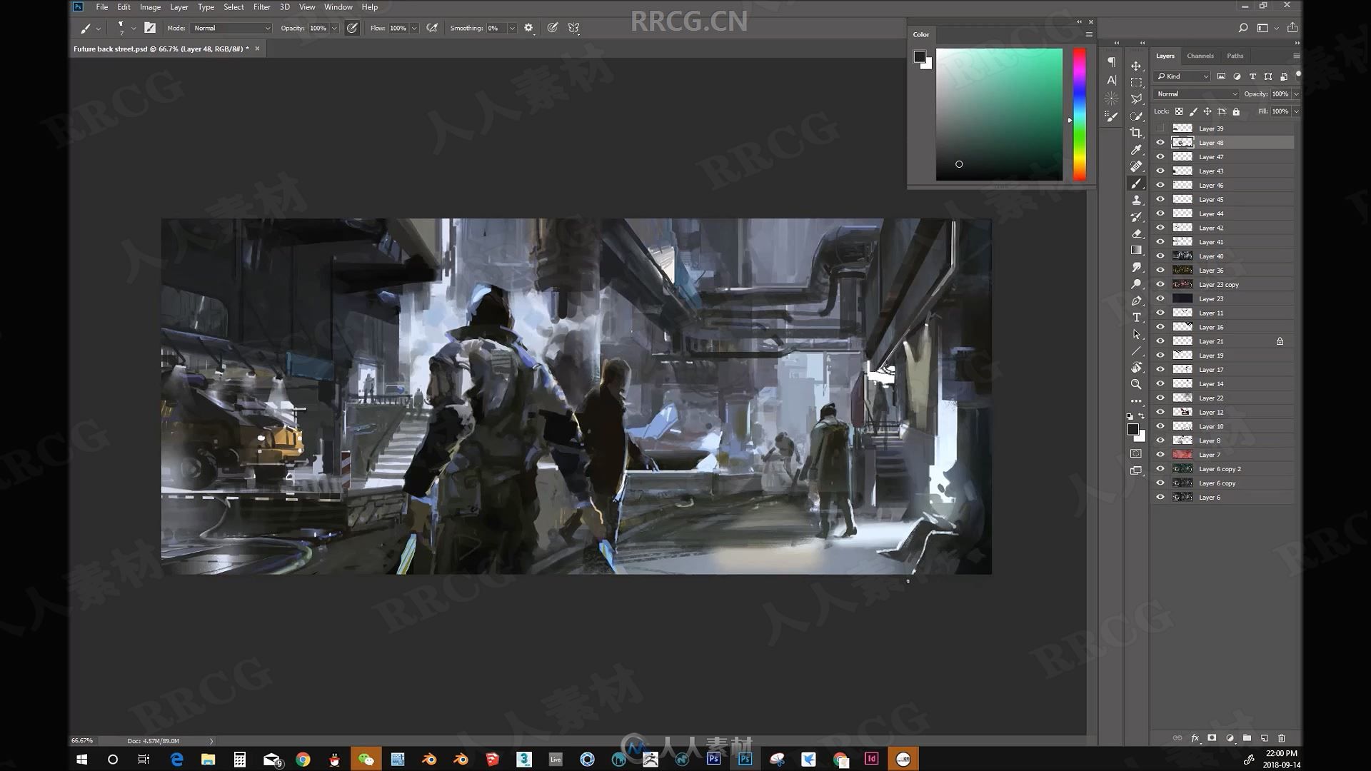Toggle visibility of Layer 6
The width and height of the screenshot is (1371, 771).
[x=1160, y=497]
